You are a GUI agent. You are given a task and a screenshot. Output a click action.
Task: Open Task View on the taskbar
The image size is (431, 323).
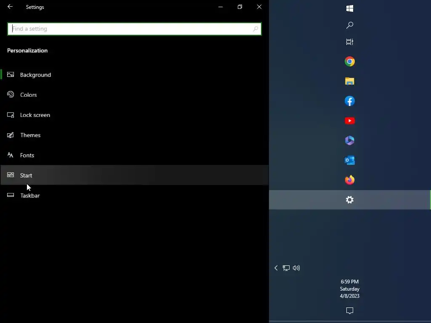click(x=350, y=42)
